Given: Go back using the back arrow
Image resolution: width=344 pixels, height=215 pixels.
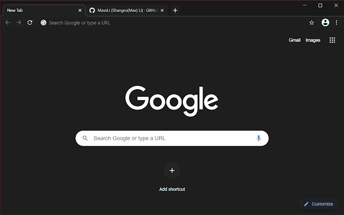Looking at the screenshot, I should [8, 23].
